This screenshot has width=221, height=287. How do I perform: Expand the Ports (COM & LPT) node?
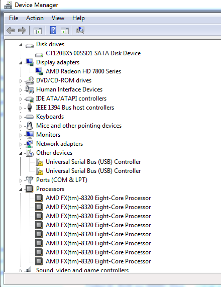click(21, 180)
